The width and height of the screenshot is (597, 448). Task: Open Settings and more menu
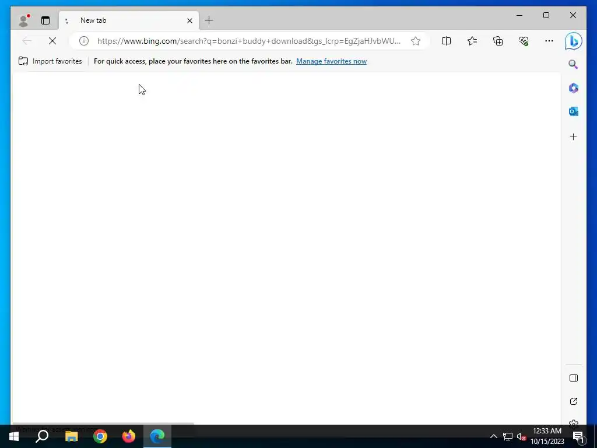click(x=549, y=41)
